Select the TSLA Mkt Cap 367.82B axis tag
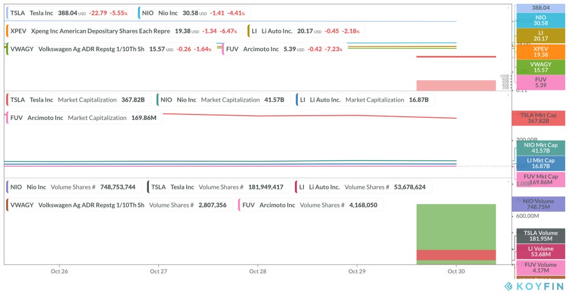569x294 pixels. (538, 118)
